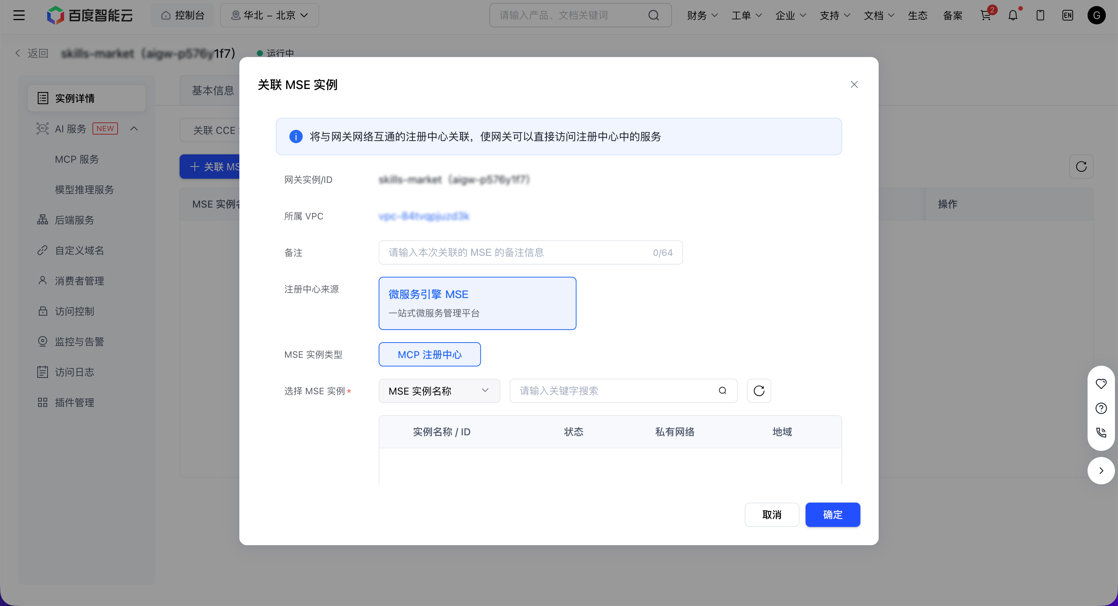1118x606 pixels.
Task: Switch to the 基本信息 tab
Action: 213,90
